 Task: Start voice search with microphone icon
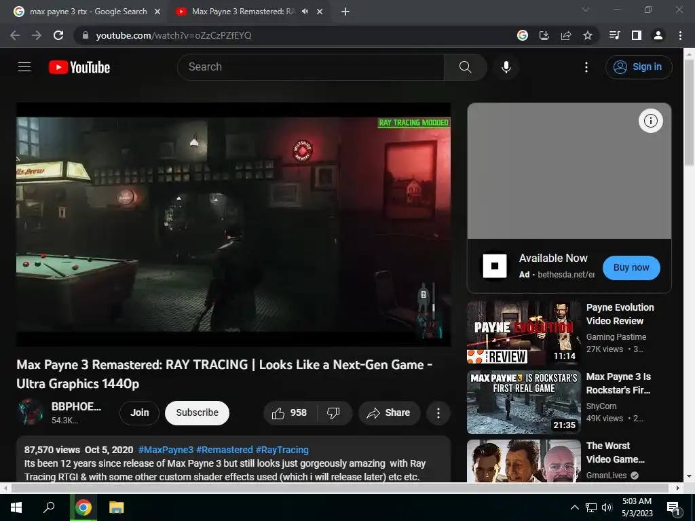pyautogui.click(x=506, y=67)
